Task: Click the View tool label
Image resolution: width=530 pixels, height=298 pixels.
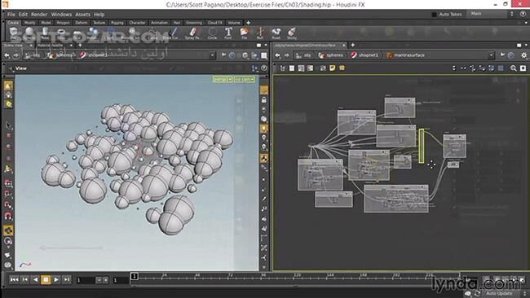Action: pyautogui.click(x=21, y=68)
